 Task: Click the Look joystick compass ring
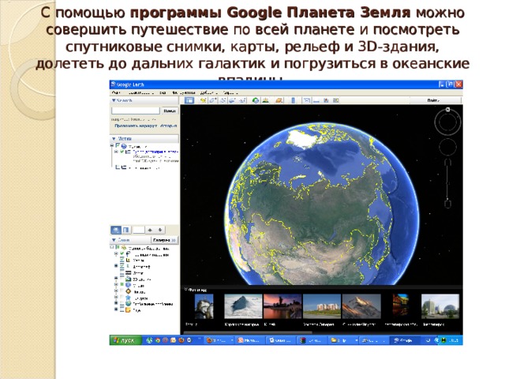click(x=447, y=122)
